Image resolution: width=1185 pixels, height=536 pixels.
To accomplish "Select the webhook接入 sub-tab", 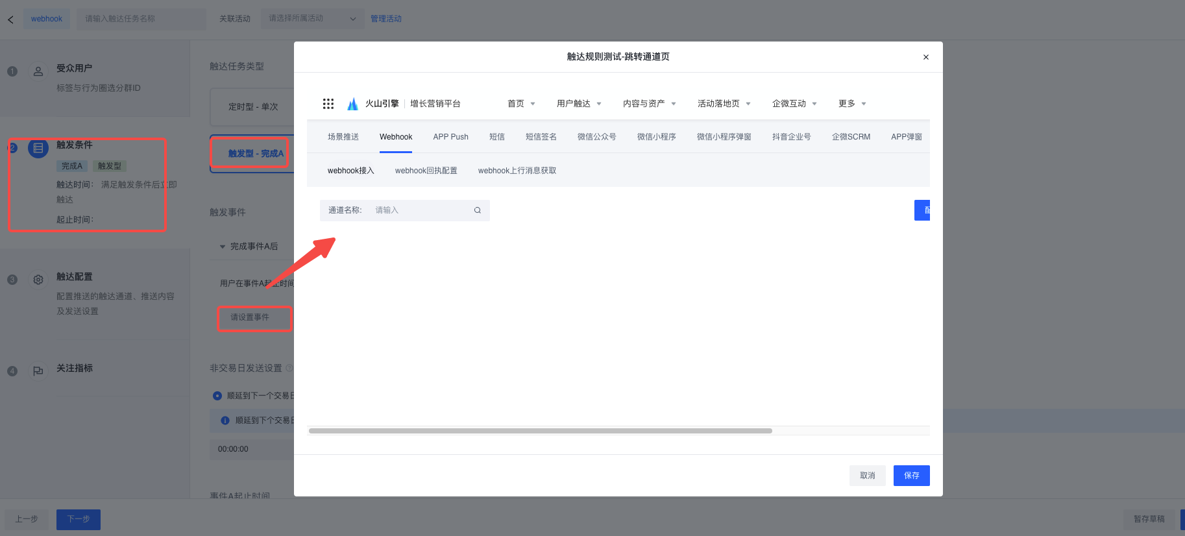I will [x=351, y=171].
